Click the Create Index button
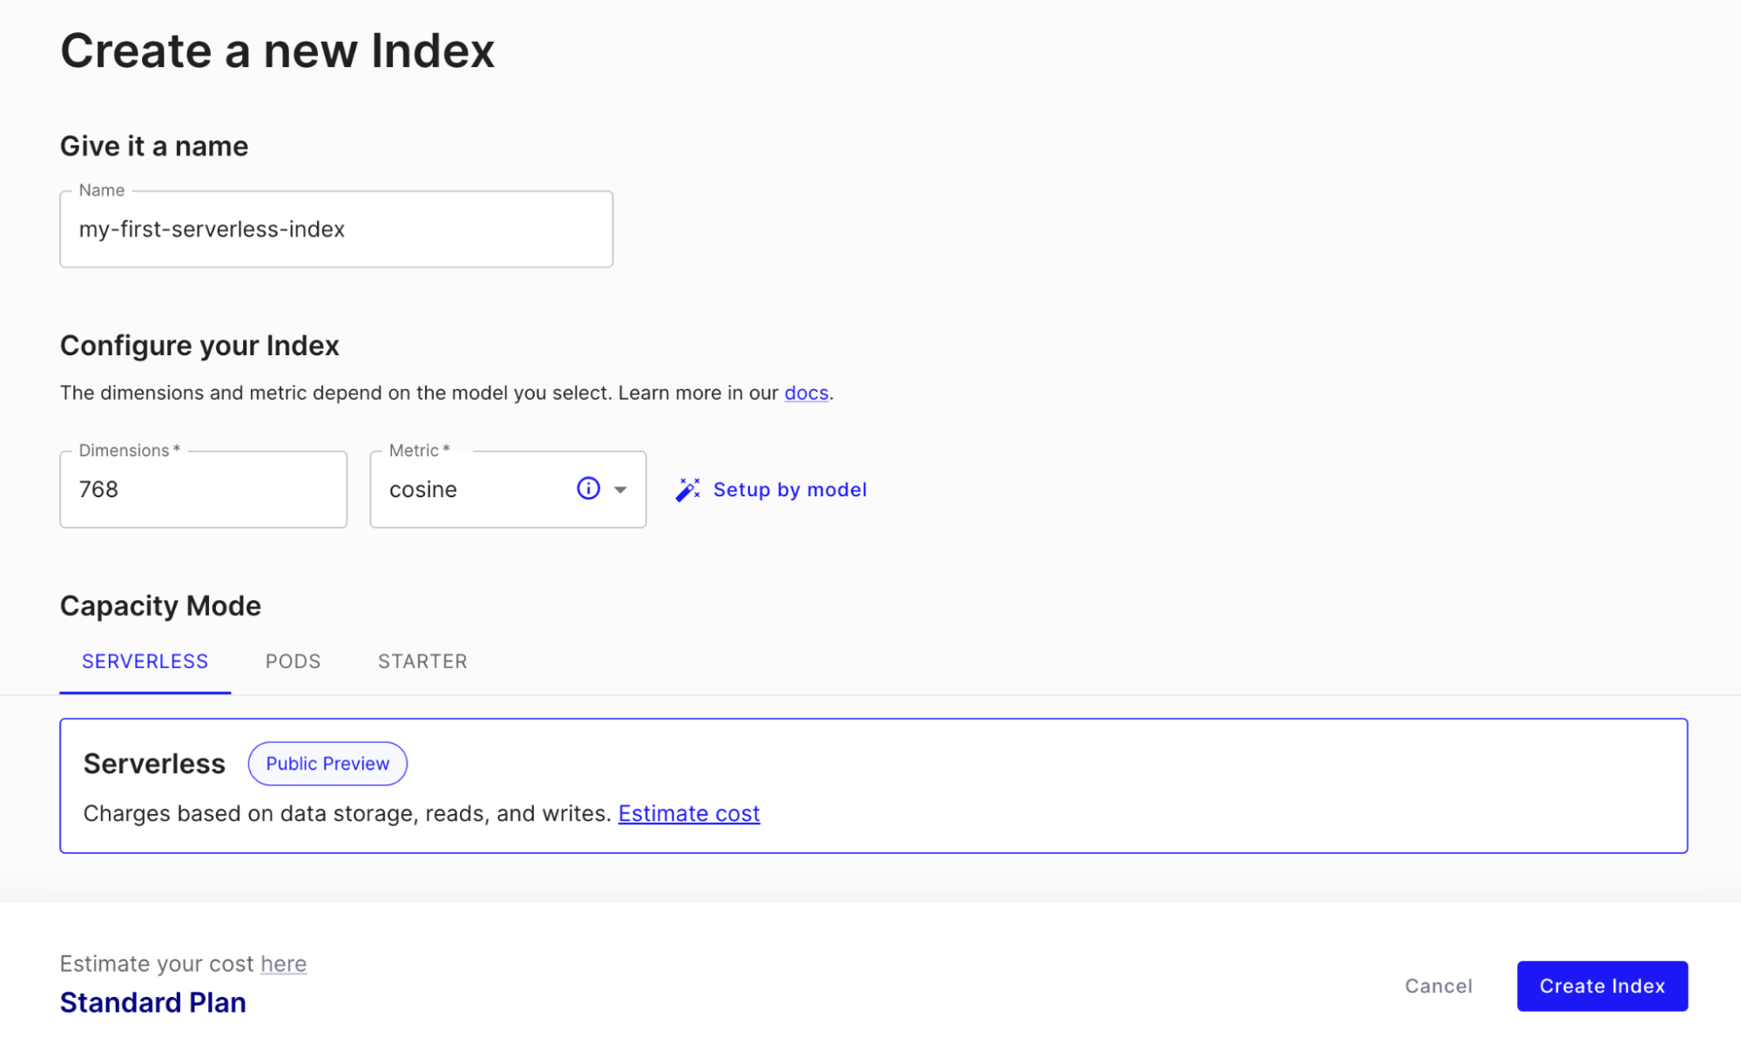 [x=1602, y=986]
